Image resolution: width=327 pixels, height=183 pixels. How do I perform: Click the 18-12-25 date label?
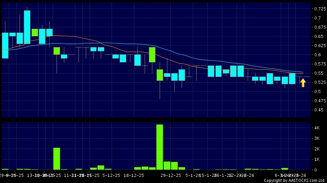[134, 175]
